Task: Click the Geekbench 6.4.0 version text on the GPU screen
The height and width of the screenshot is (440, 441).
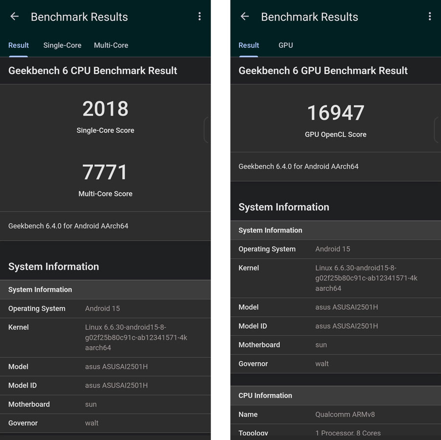Action: pyautogui.click(x=298, y=167)
